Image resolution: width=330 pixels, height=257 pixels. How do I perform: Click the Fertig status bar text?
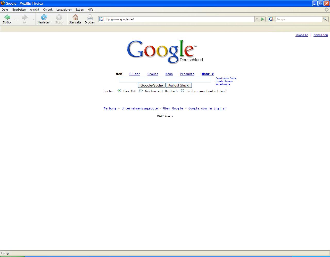point(5,253)
